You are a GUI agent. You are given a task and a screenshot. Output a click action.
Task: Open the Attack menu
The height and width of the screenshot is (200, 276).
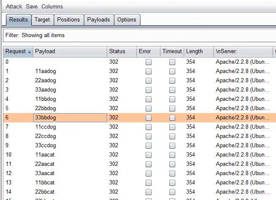tap(14, 7)
